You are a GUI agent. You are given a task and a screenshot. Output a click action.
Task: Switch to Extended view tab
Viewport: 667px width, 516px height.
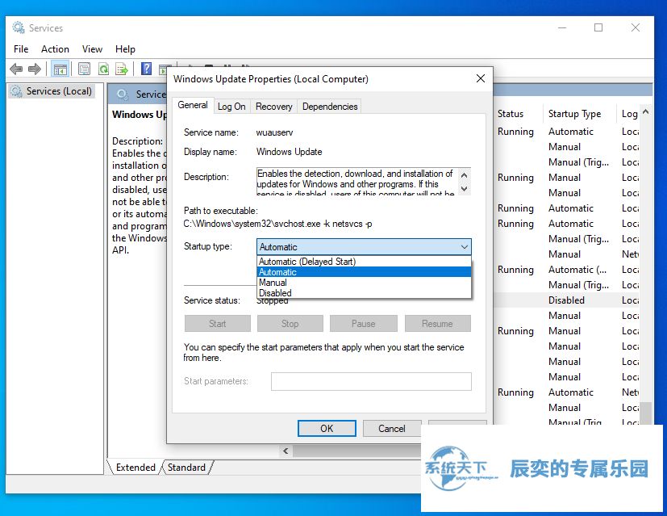135,467
